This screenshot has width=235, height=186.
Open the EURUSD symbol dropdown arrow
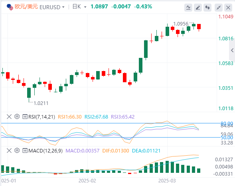click(63, 7)
